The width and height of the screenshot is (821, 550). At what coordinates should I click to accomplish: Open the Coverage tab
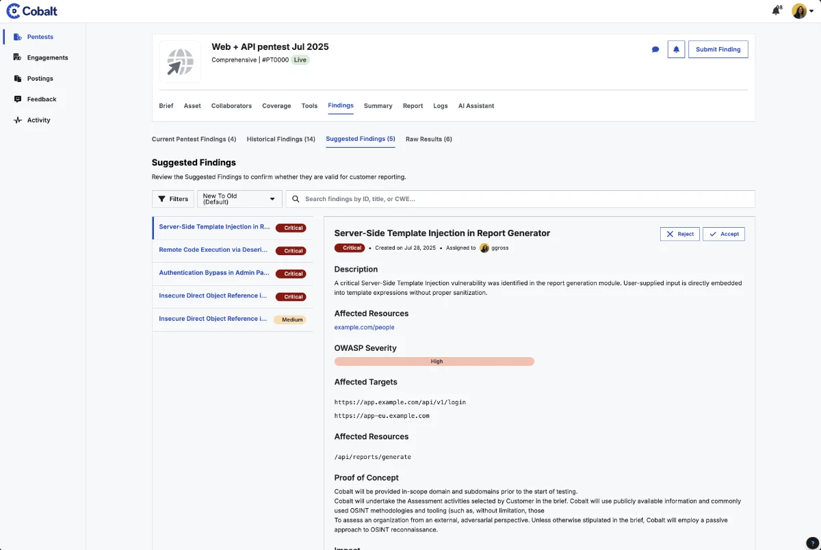point(276,106)
